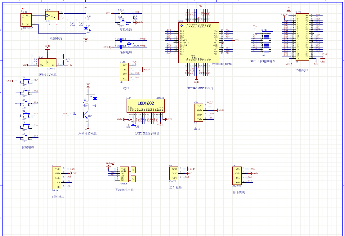Select the crystal oscillator S_X1

[x=130, y=44]
